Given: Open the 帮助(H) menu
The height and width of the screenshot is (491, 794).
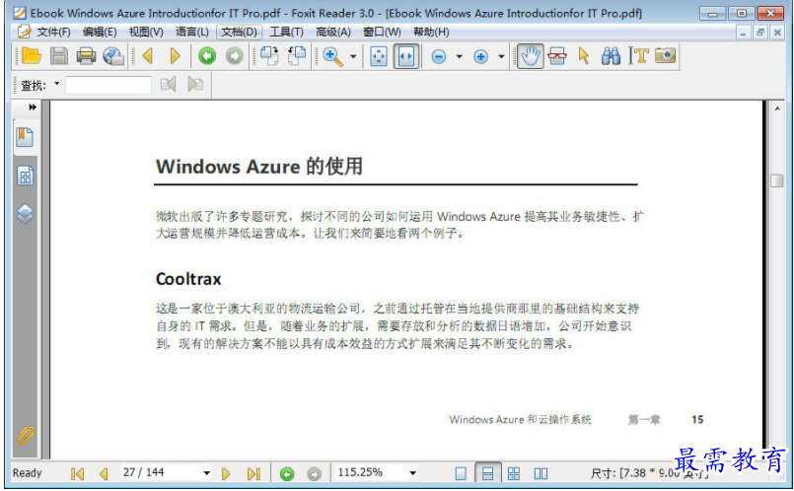Looking at the screenshot, I should (x=431, y=32).
